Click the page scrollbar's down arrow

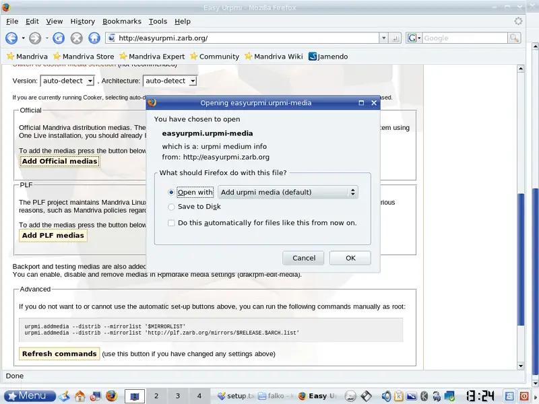click(x=521, y=366)
